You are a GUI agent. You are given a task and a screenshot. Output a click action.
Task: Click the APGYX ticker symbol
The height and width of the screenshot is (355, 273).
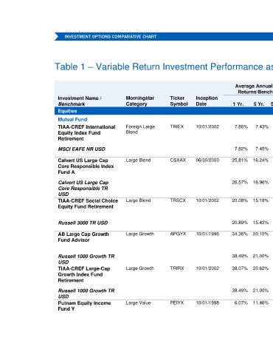click(178, 234)
